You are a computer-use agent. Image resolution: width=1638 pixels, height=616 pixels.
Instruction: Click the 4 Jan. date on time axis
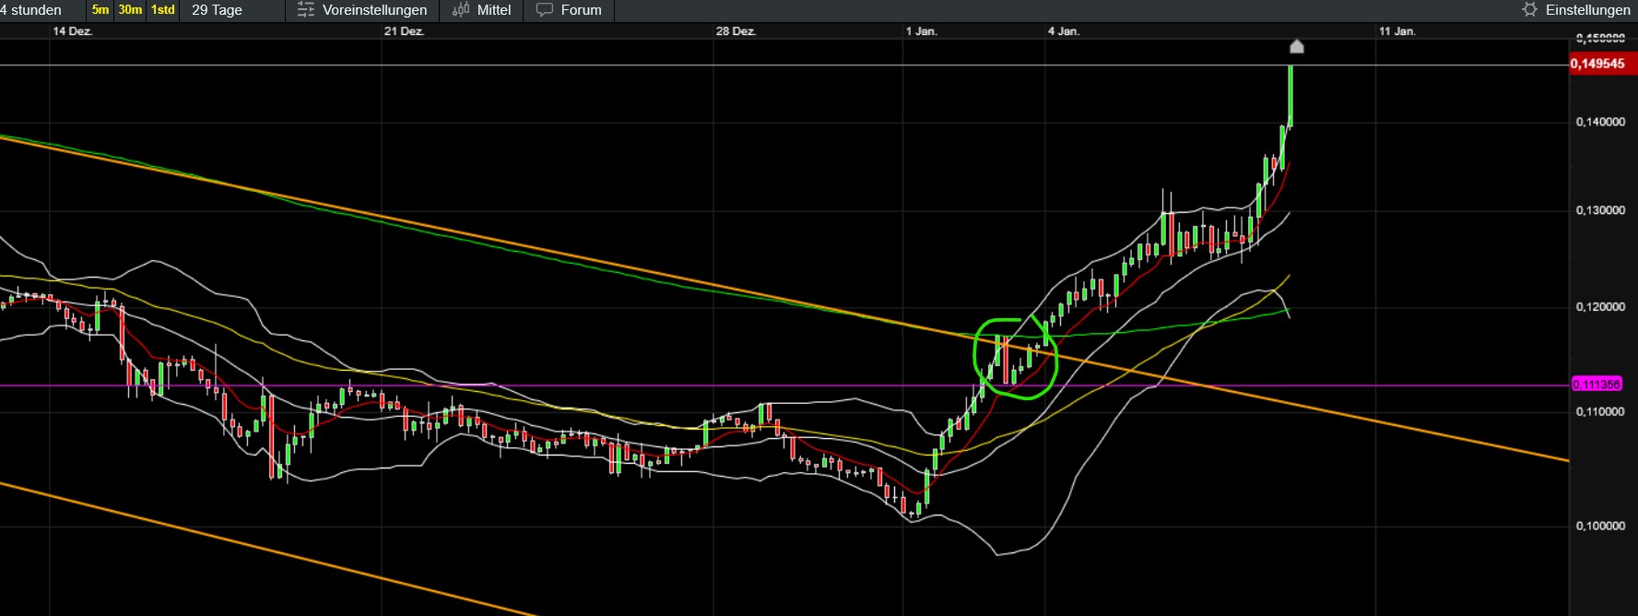click(1063, 31)
